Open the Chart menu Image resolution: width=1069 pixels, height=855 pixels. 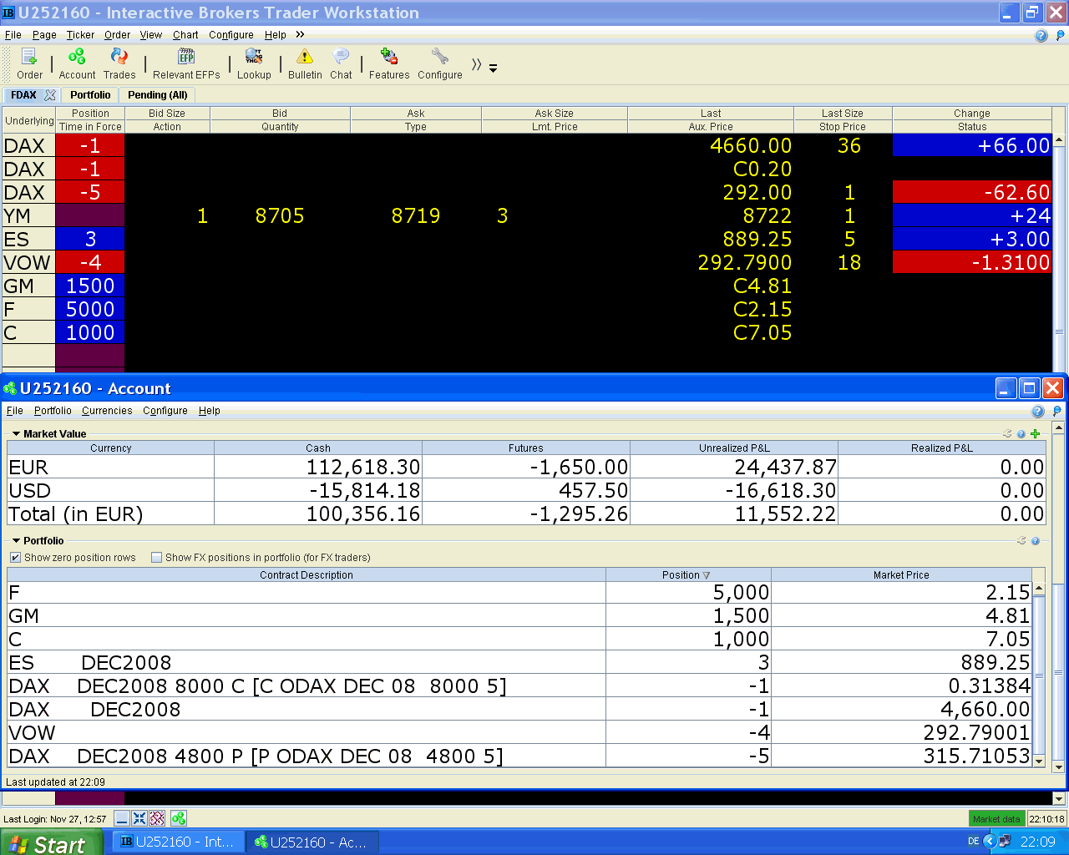(185, 35)
